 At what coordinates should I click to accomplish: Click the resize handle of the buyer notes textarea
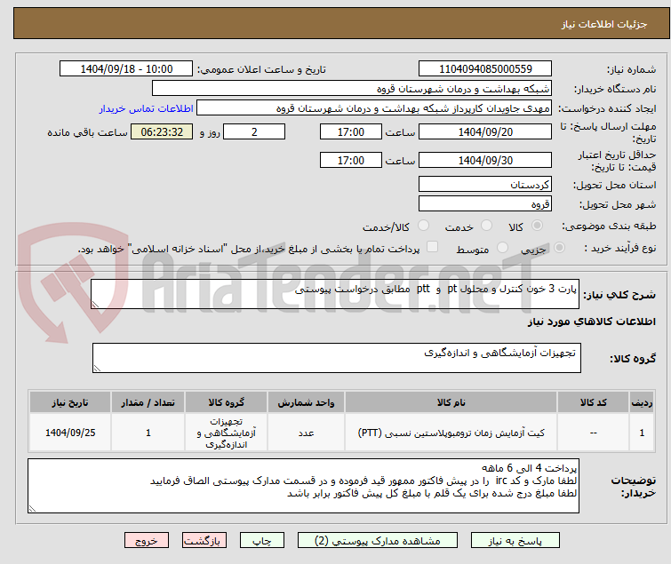coord(33,508)
